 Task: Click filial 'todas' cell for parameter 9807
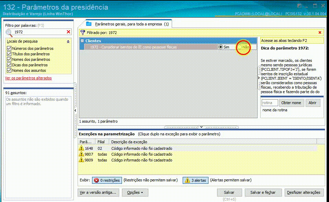click(x=102, y=154)
